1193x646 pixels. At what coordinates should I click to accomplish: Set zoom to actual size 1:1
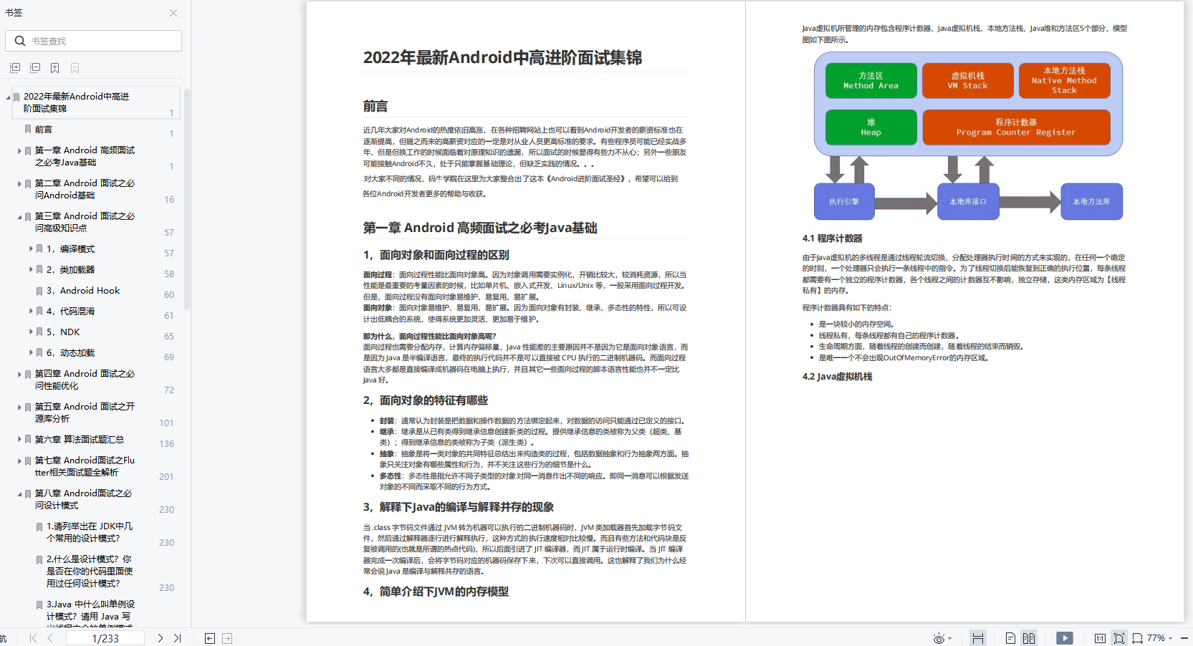point(1100,638)
